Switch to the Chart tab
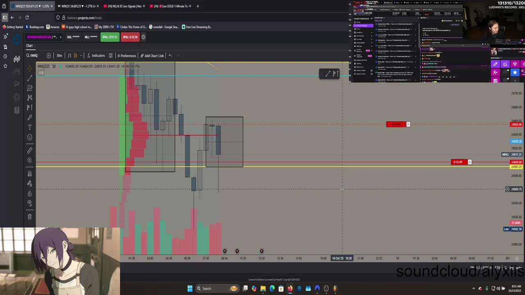The image size is (525, 295). point(30,46)
